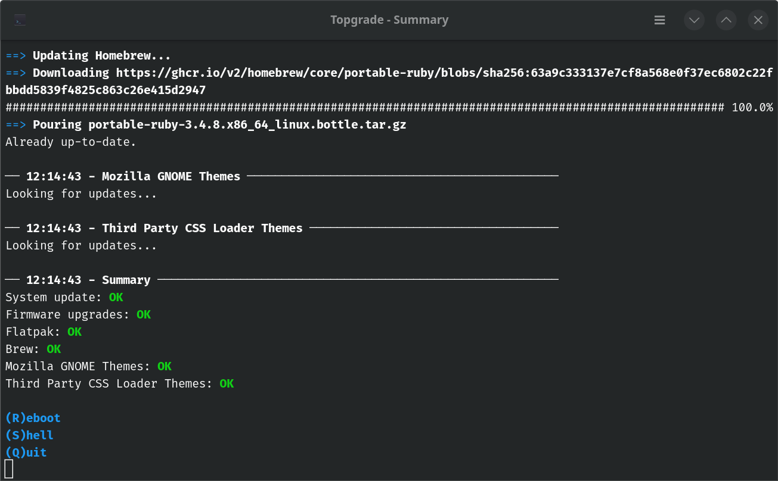Image resolution: width=778 pixels, height=481 pixels.
Task: Click the "Already up-to-date." line
Action: click(x=71, y=142)
